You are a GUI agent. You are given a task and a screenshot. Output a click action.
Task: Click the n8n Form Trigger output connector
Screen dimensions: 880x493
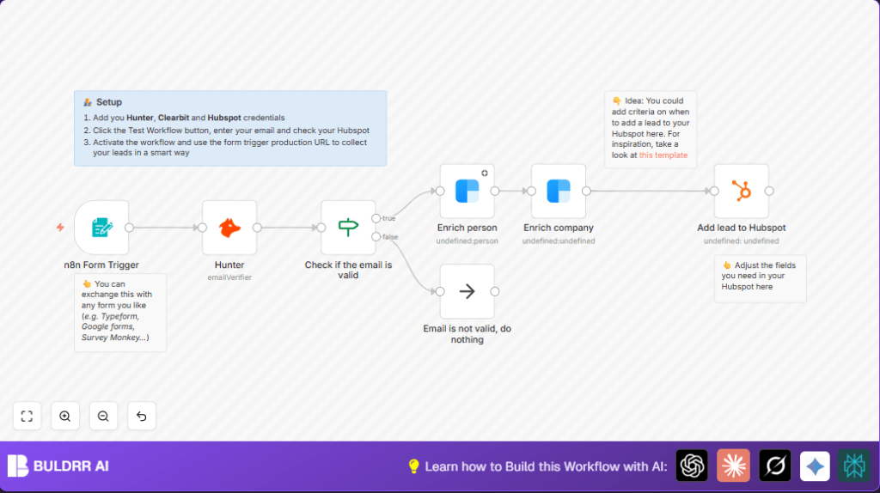coord(129,227)
